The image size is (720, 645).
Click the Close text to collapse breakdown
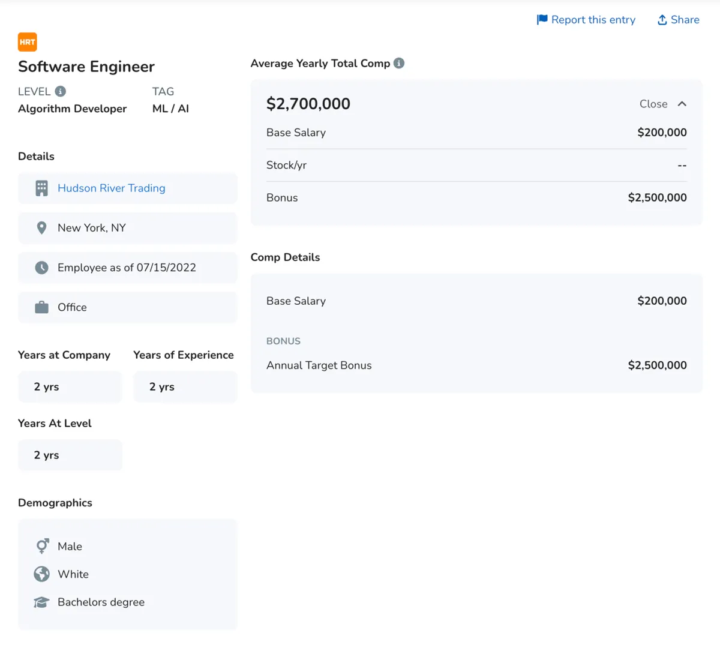[653, 104]
